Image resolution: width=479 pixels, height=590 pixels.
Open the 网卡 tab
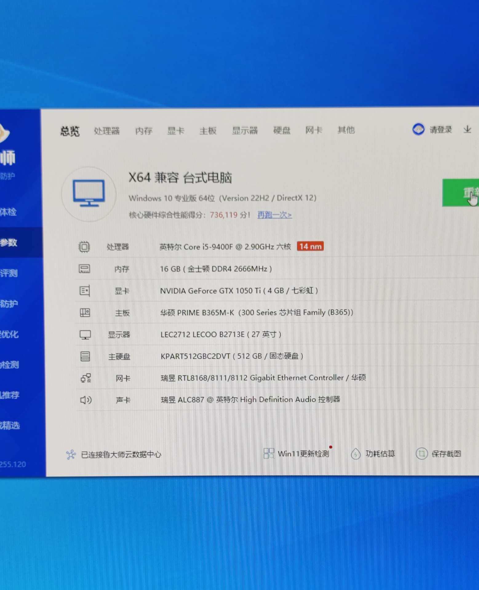(314, 130)
